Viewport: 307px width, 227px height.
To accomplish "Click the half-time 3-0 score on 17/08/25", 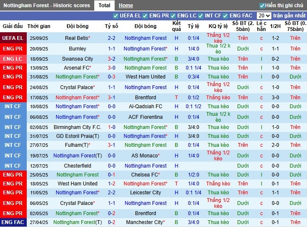I will click(275, 98).
